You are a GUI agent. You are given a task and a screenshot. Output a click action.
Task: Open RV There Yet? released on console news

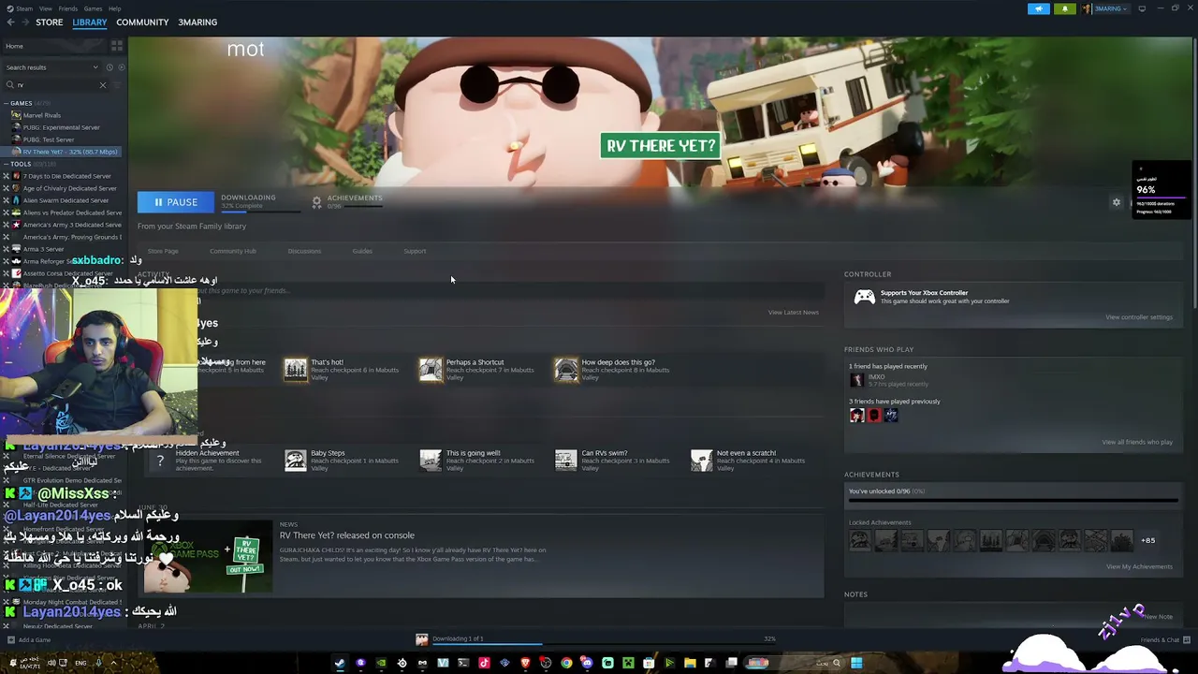point(347,535)
